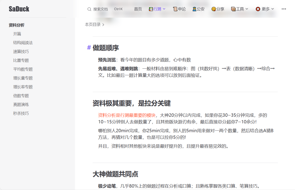Expand the 更多 dropdown chevron
Viewport: 295px width, 190px height.
(x=272, y=9)
